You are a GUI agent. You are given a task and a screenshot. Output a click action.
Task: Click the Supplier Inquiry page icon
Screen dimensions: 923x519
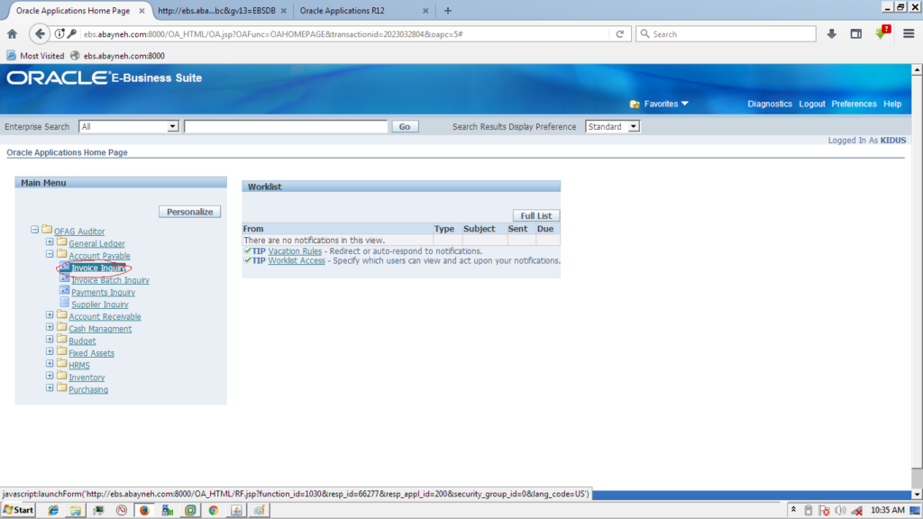point(65,303)
